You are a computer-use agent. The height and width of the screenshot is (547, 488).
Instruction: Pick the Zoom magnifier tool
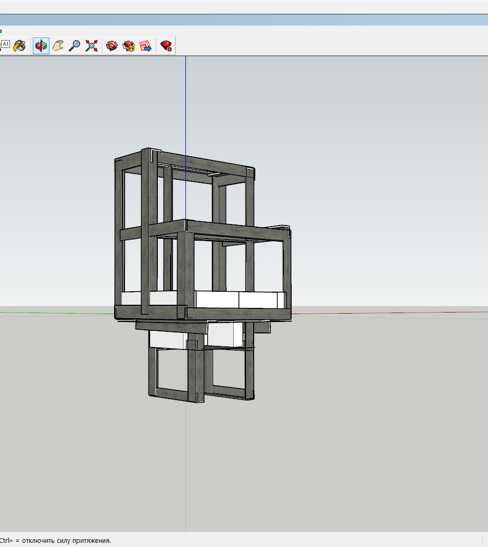tap(74, 46)
